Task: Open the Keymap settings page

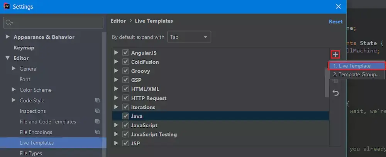Action: [x=24, y=48]
